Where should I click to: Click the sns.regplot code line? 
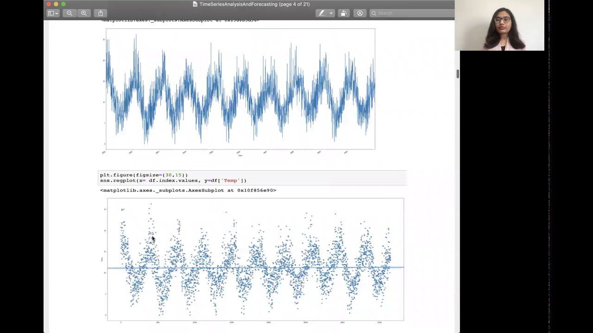[x=173, y=181]
